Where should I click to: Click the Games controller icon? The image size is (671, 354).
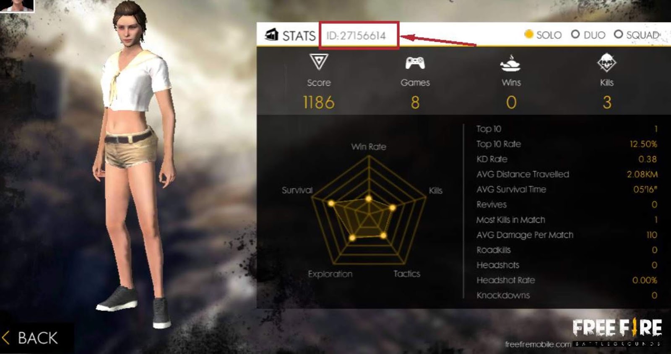pyautogui.click(x=415, y=63)
